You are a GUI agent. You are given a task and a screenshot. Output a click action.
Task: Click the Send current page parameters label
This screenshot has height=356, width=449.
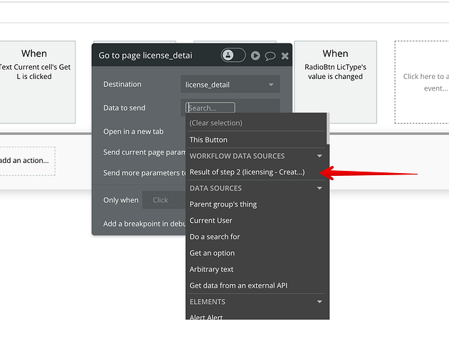coord(144,152)
